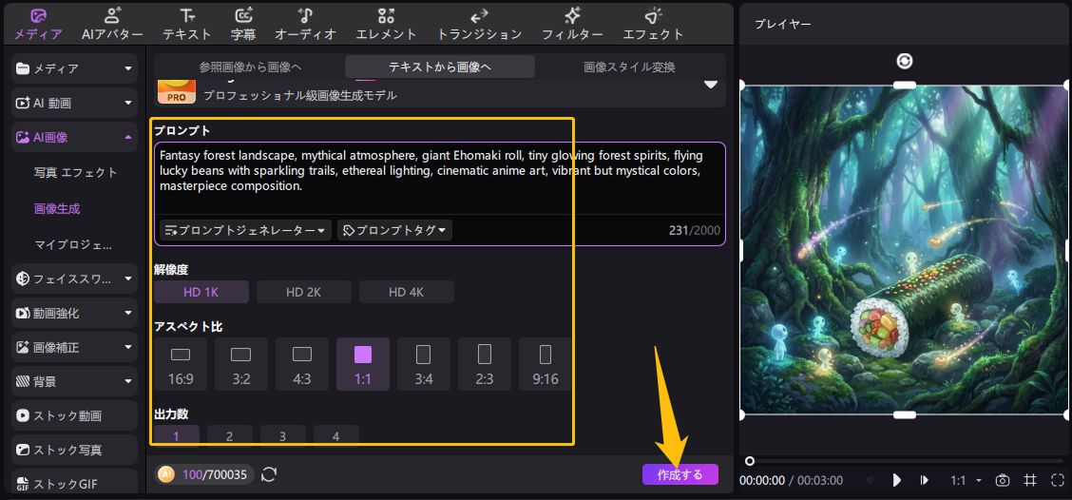The width and height of the screenshot is (1072, 500).
Task: Select HD 2K resolution
Action: [x=303, y=292]
